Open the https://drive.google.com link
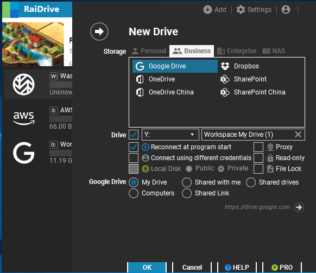This screenshot has width=316, height=273. pos(257,207)
